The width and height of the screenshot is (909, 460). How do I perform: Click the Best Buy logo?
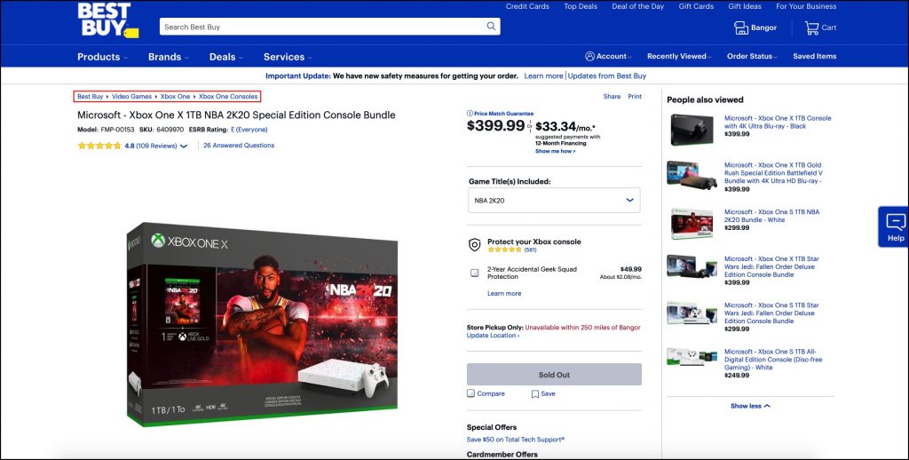coord(106,20)
